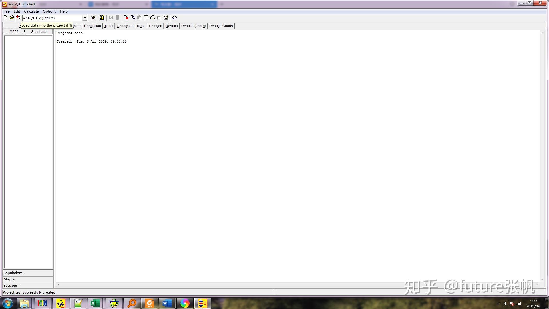Click the Open project folder icon
This screenshot has height=309, width=549.
(x=12, y=18)
